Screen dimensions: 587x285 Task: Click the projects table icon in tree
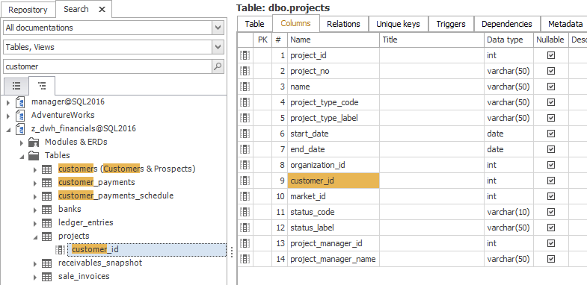point(47,237)
